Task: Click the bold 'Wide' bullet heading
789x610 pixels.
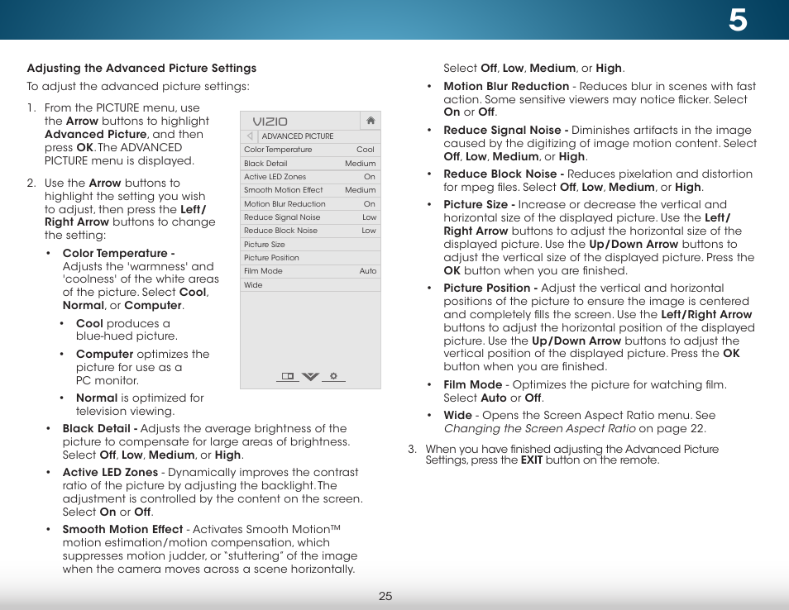Action: click(x=458, y=415)
